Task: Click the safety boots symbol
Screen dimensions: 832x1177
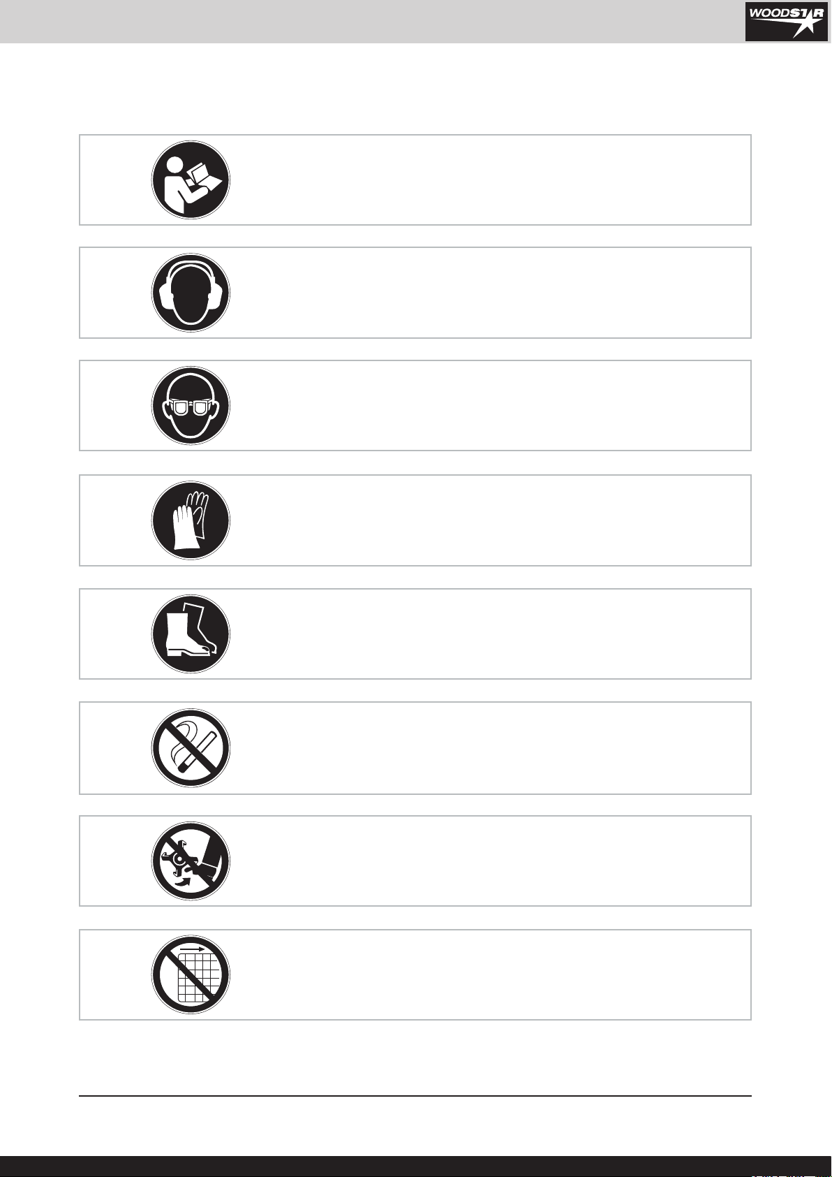Action: [x=191, y=634]
